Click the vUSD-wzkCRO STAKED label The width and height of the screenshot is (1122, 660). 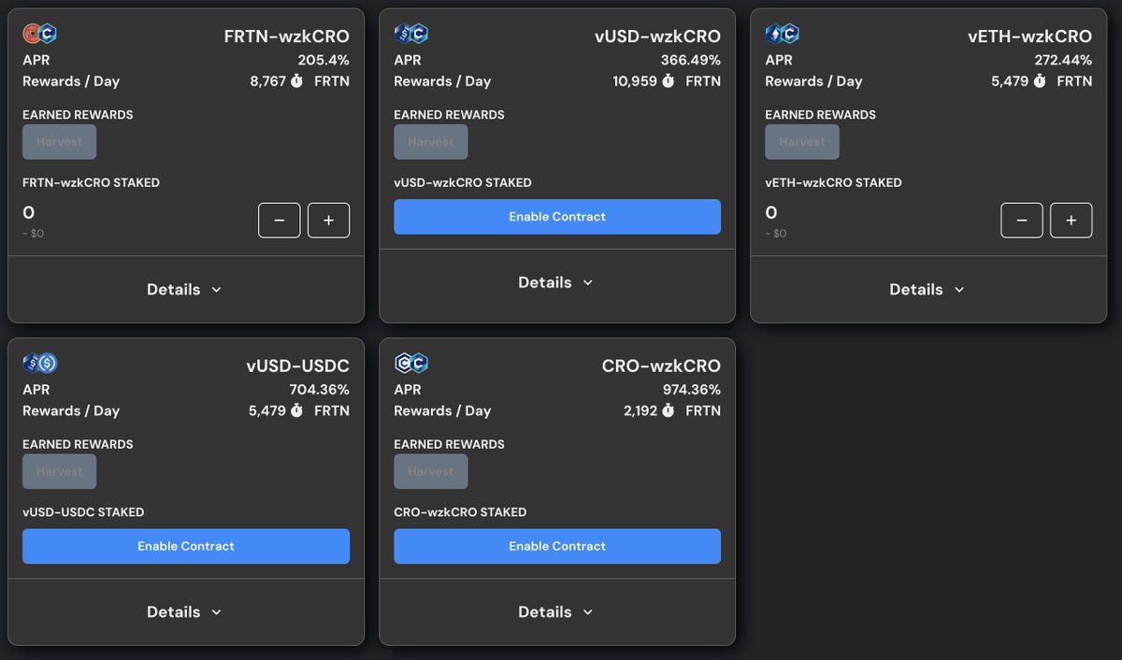click(x=463, y=182)
